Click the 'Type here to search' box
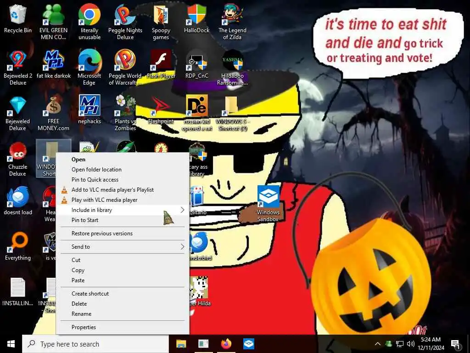Image resolution: width=470 pixels, height=353 pixels. [95, 344]
